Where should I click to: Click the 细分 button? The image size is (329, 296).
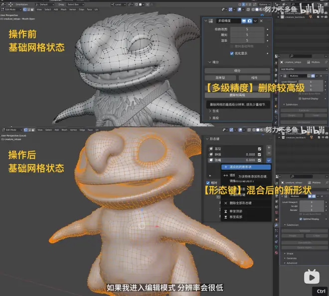pyautogui.click(x=237, y=71)
